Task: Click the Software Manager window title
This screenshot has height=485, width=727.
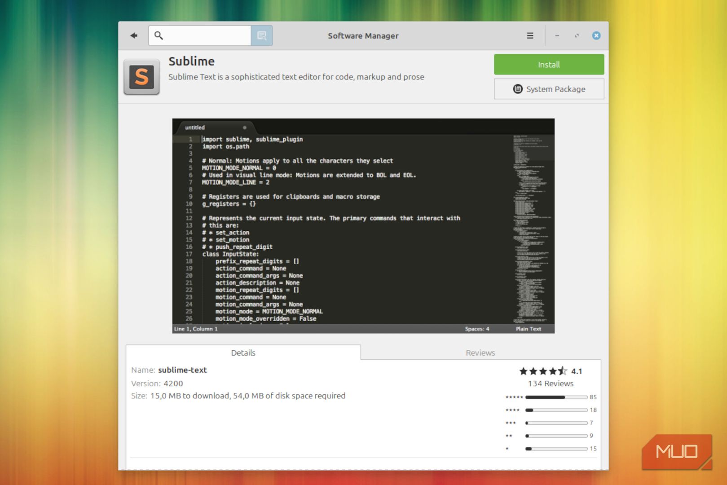Action: click(x=363, y=35)
